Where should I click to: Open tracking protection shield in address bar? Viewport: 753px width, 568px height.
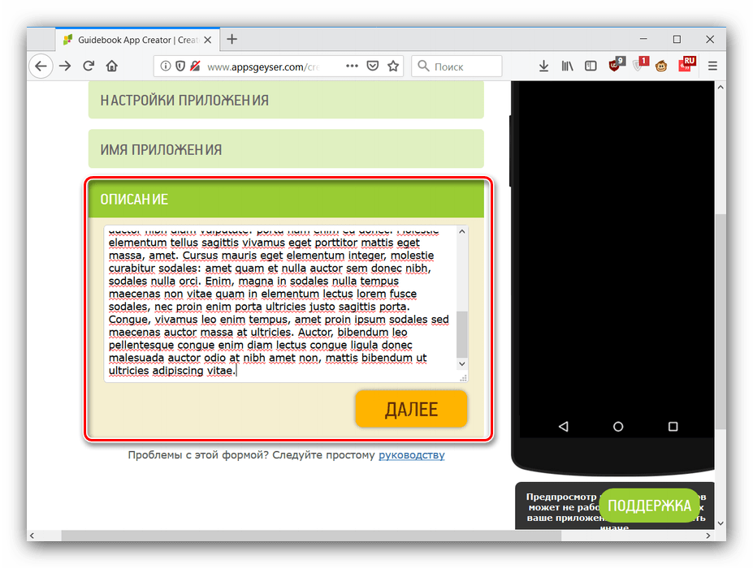tap(180, 67)
